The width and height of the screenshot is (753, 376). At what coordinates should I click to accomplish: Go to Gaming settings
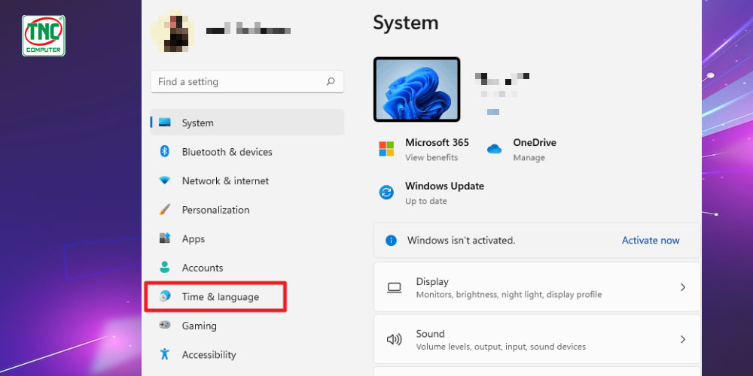pyautogui.click(x=199, y=326)
